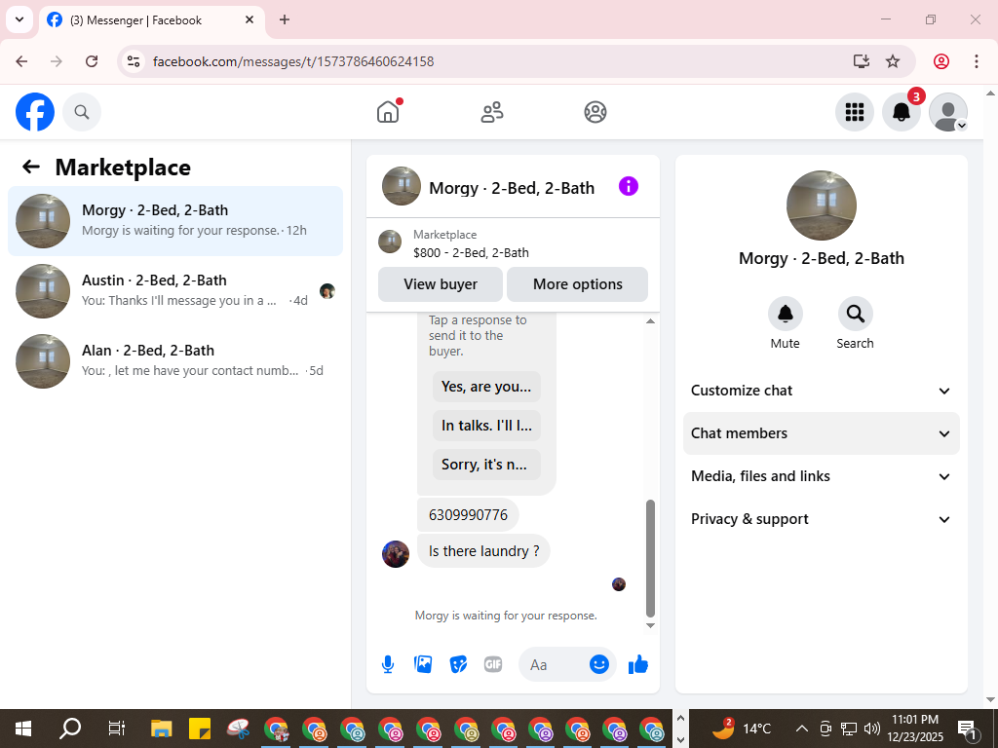The image size is (998, 748).
Task: Choose a sticker with the sticker icon
Action: tap(458, 664)
